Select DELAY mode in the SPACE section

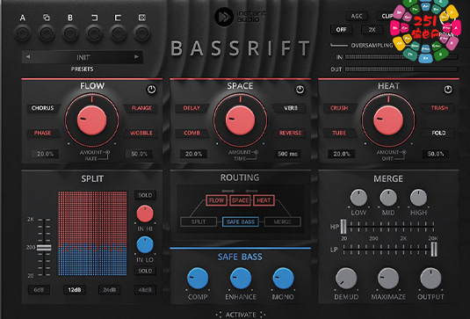(x=192, y=108)
